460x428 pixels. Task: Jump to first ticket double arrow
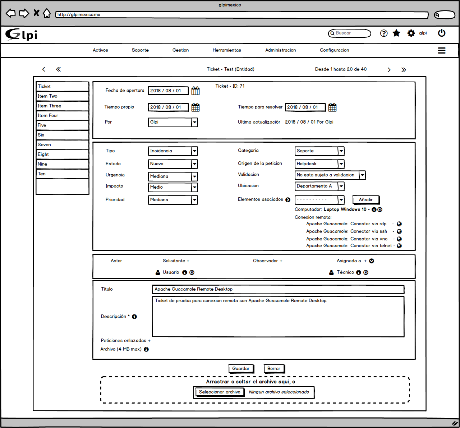58,69
